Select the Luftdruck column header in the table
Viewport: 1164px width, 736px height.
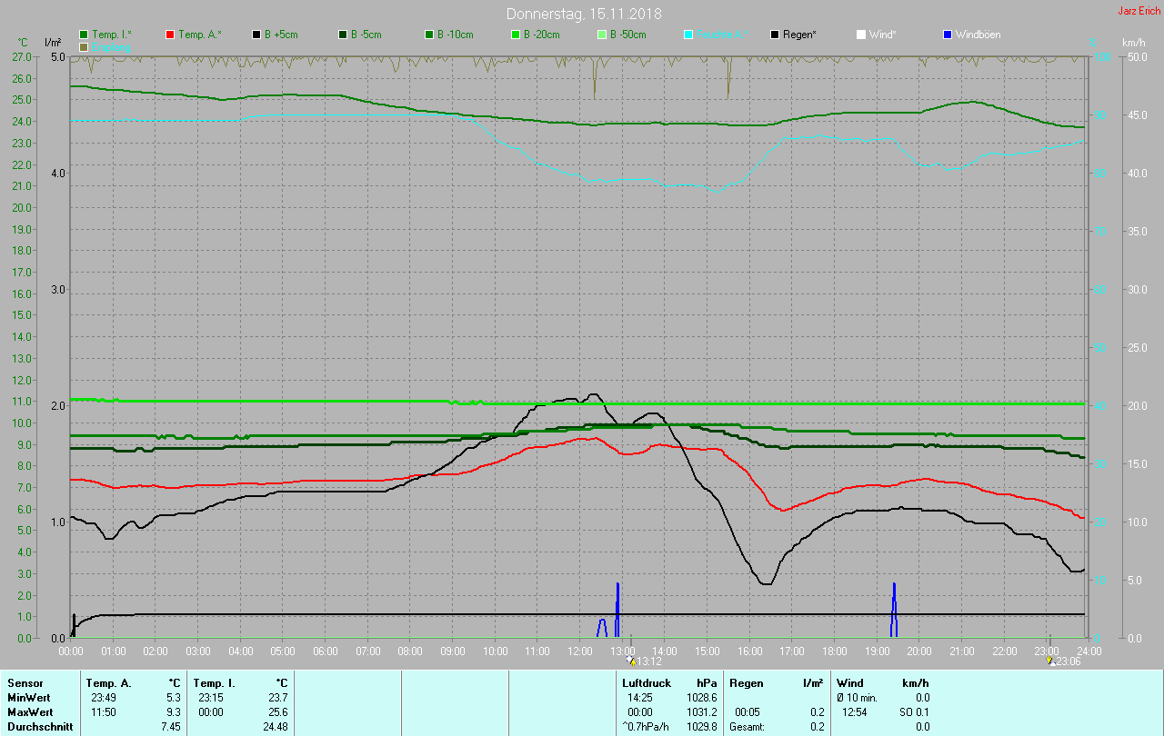647,682
